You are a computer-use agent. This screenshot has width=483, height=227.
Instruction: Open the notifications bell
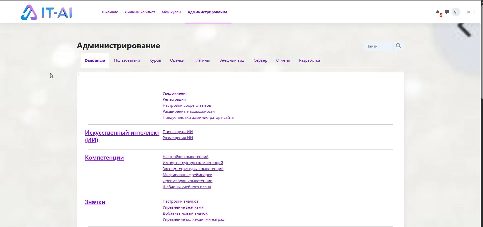438,12
